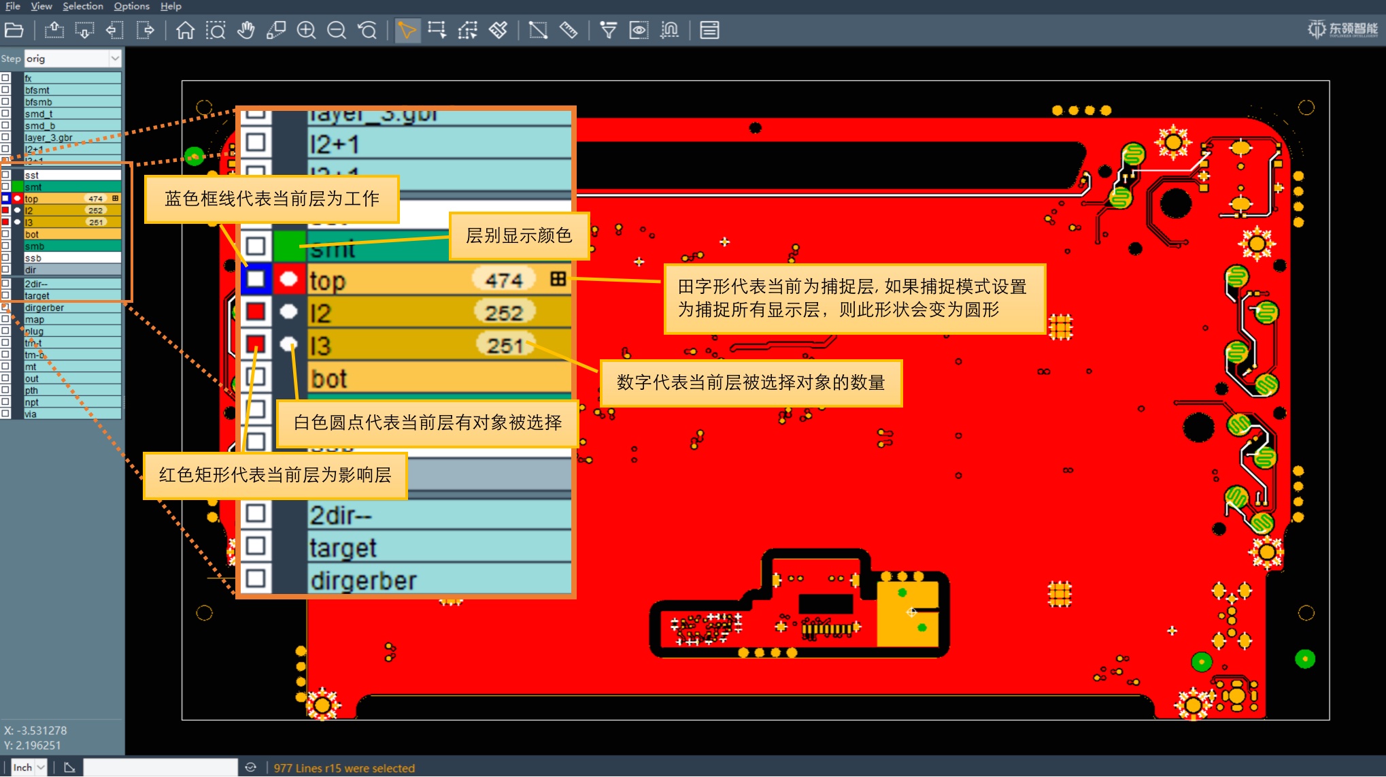
Task: Open the selection filter tool
Action: 607,30
